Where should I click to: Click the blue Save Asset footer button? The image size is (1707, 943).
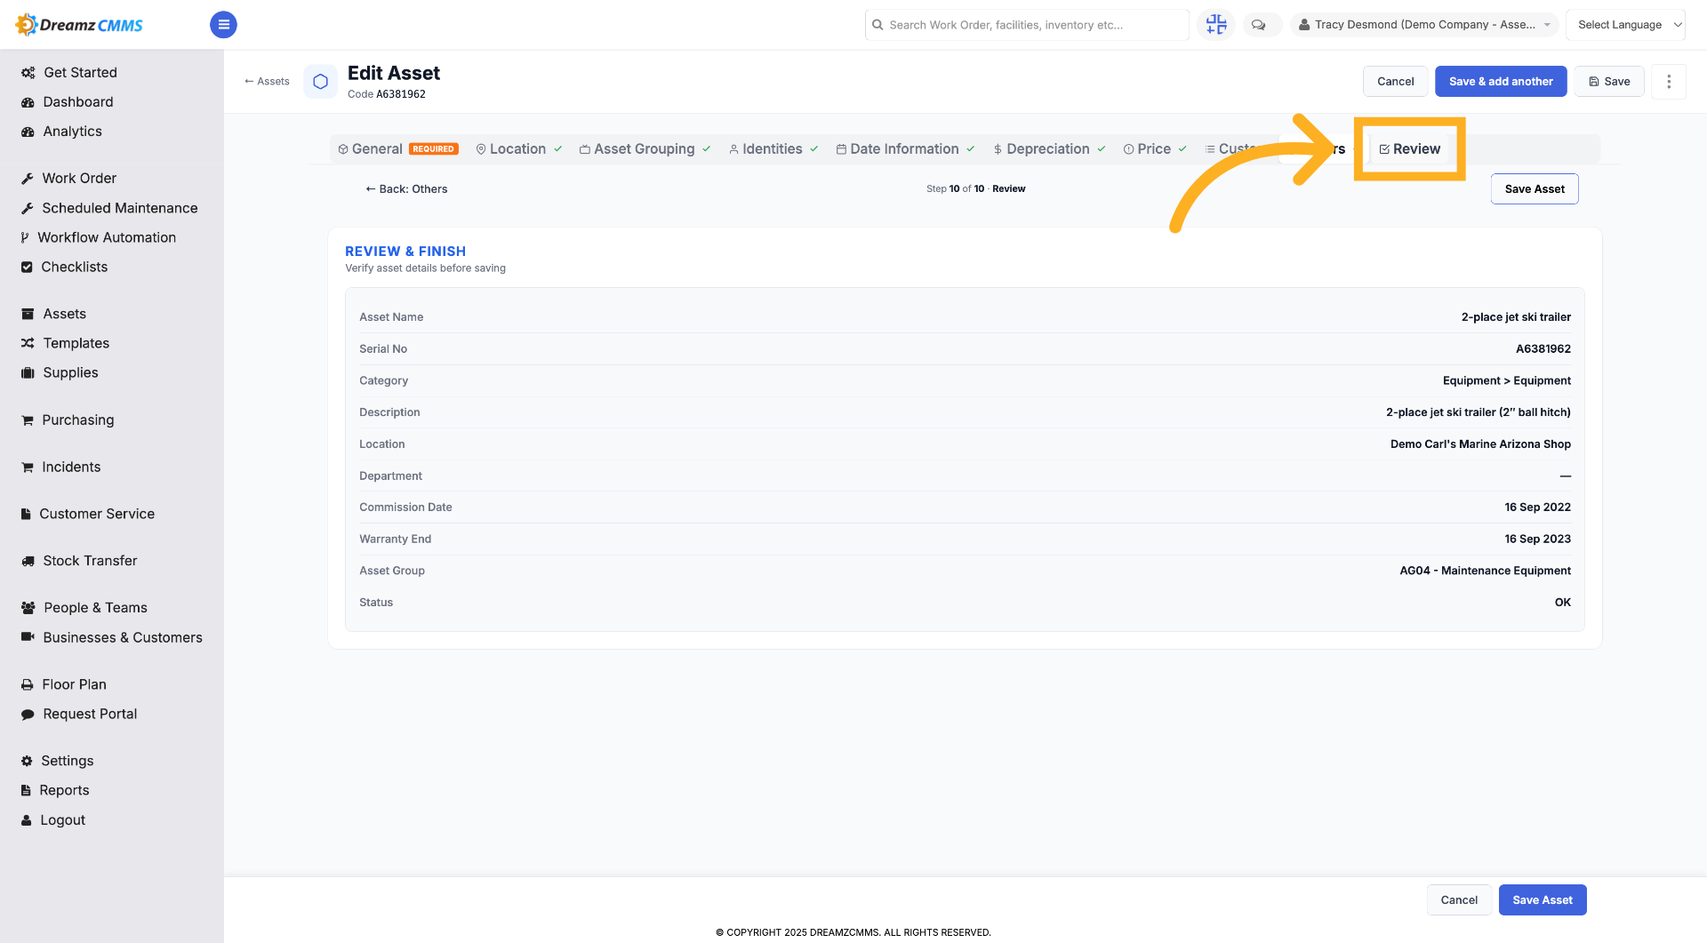pyautogui.click(x=1543, y=900)
